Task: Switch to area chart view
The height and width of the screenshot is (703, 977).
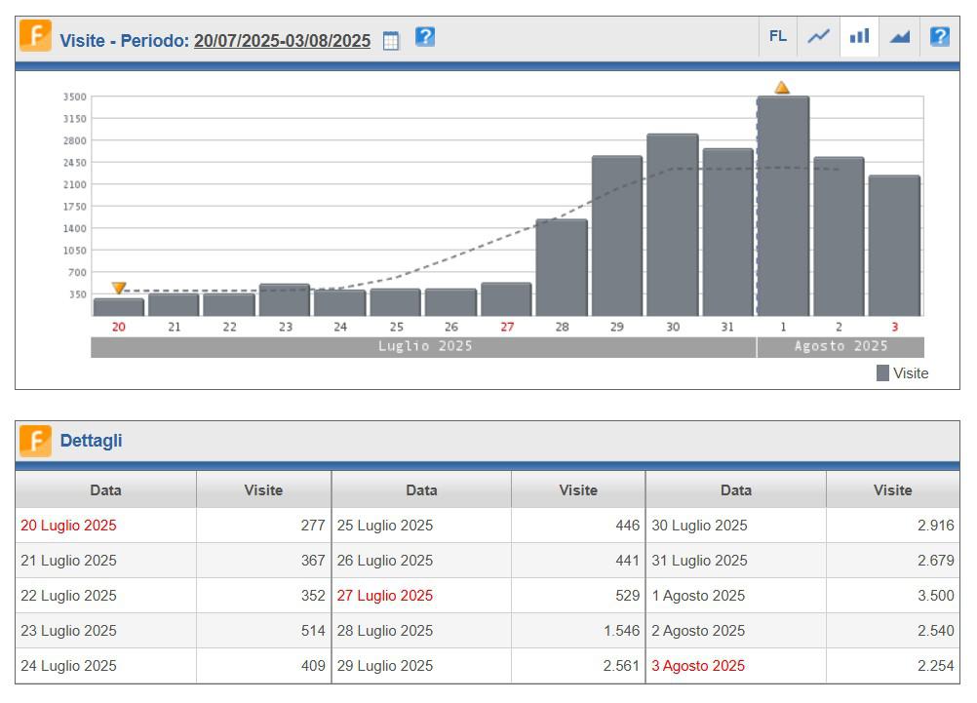Action: pos(900,36)
